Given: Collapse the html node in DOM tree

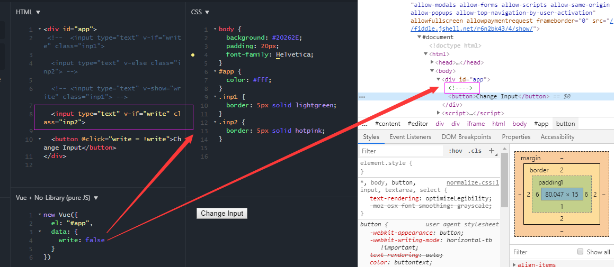Looking at the screenshot, I should [425, 54].
